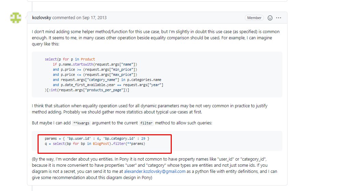Click the "**kwargs" inline code snippet
This screenshot has width=337, height=191.
pyautogui.click(x=82, y=123)
